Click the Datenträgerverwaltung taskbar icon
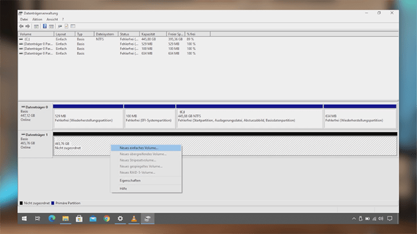The image size is (417, 234). [148, 219]
